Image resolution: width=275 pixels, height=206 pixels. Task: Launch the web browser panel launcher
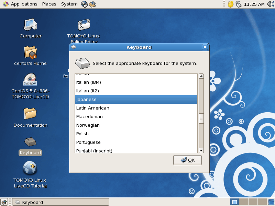click(84, 4)
